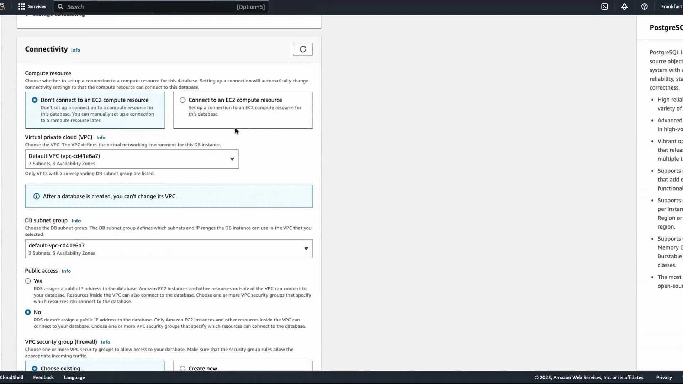Open the Language selector in the footer

[x=74, y=377]
